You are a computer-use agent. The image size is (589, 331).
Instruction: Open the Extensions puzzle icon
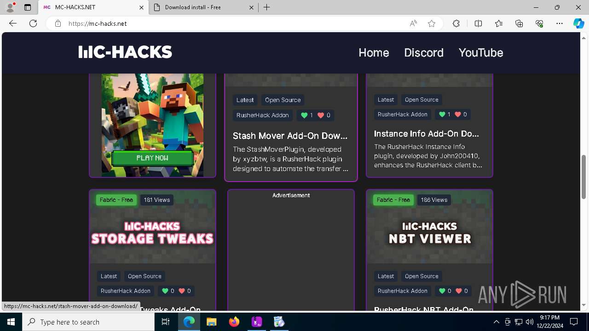(456, 23)
